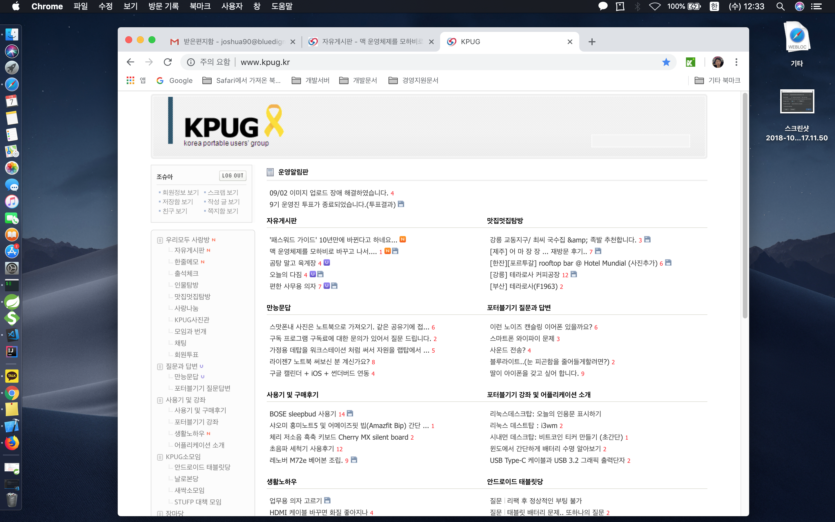Viewport: 835px width, 522px height.
Task: Toggle the 맛집맛집탐방 sidebar menu item
Action: pos(192,296)
